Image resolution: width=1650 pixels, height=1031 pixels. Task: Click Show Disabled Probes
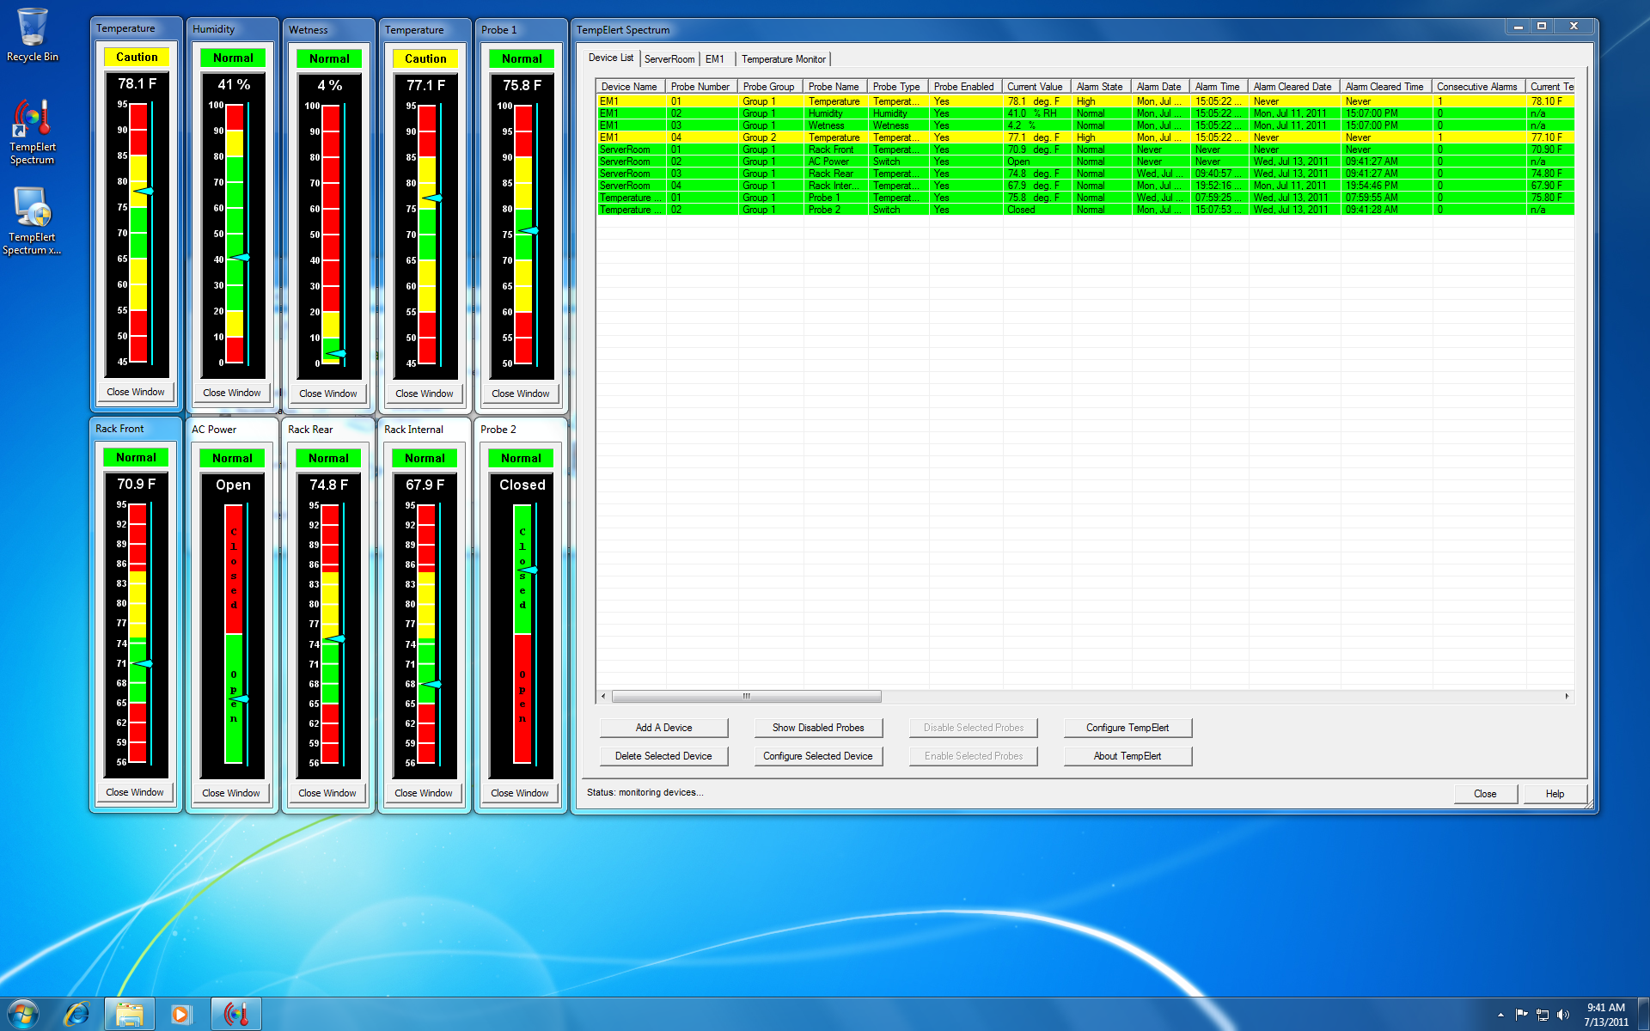818,728
